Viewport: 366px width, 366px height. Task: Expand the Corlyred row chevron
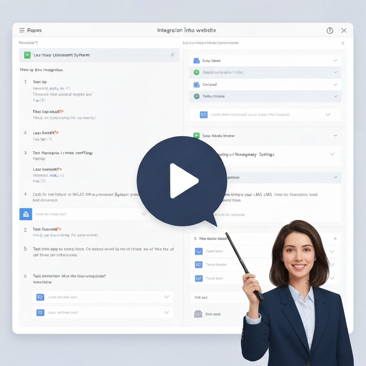tap(335, 85)
